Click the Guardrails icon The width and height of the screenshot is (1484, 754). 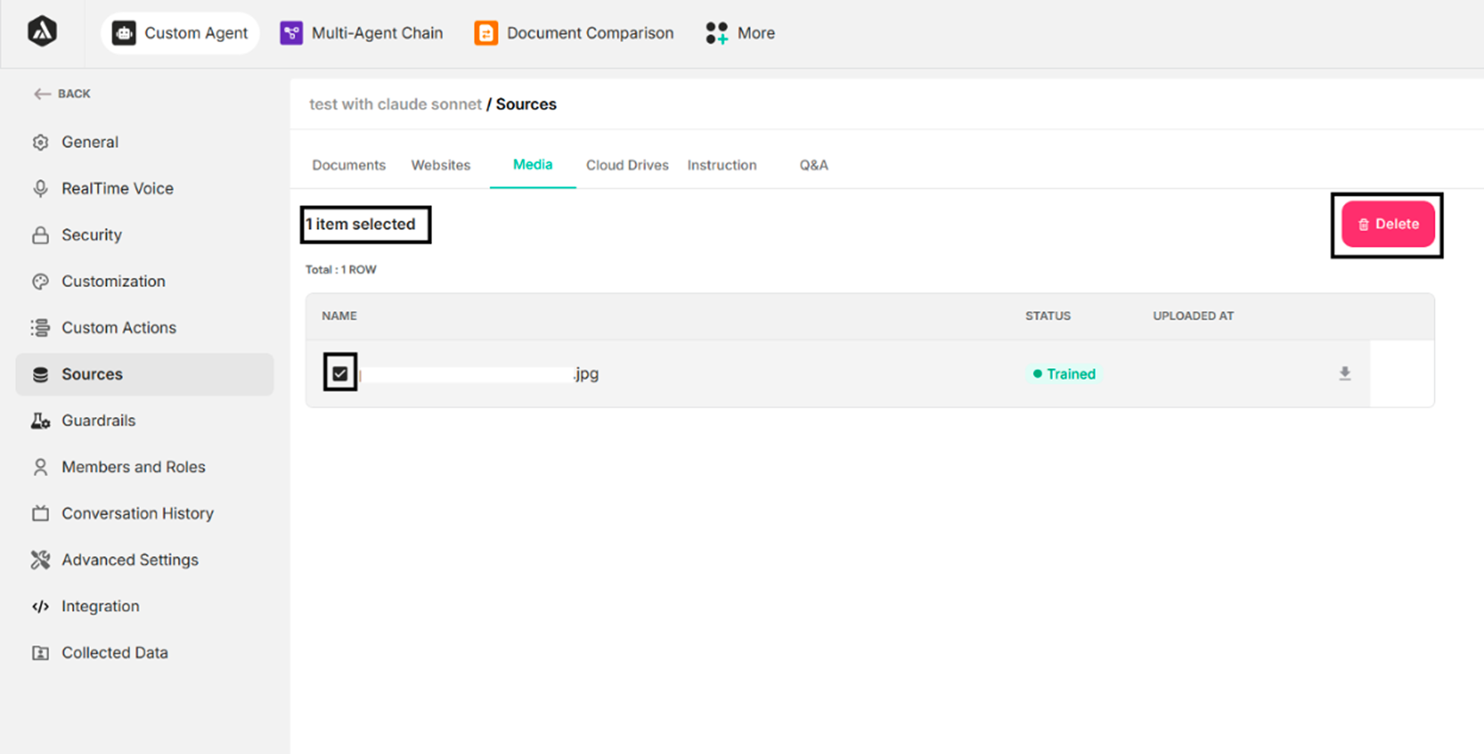(40, 420)
